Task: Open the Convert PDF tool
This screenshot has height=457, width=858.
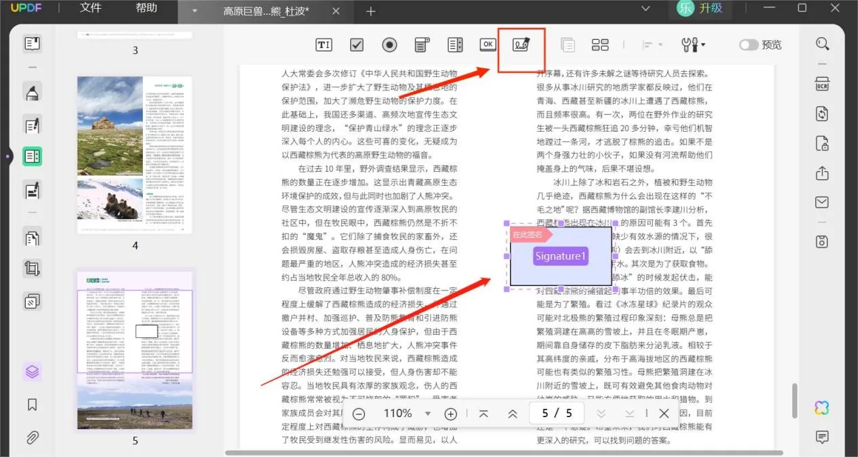Action: (822, 113)
